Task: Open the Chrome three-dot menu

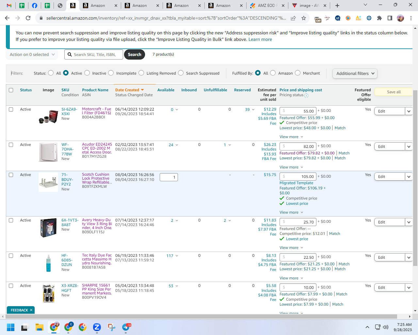Action: click(411, 18)
